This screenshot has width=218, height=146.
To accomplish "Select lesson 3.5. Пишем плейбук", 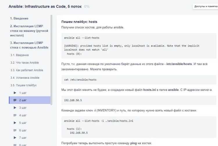I will pos(23,85).
